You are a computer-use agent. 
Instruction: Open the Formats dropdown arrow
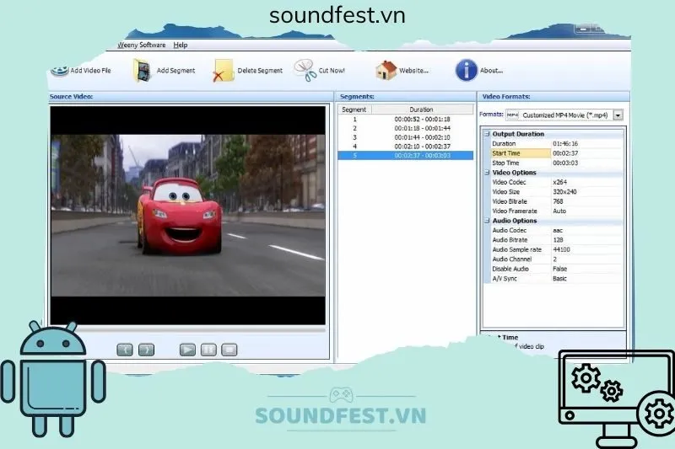[x=618, y=115]
